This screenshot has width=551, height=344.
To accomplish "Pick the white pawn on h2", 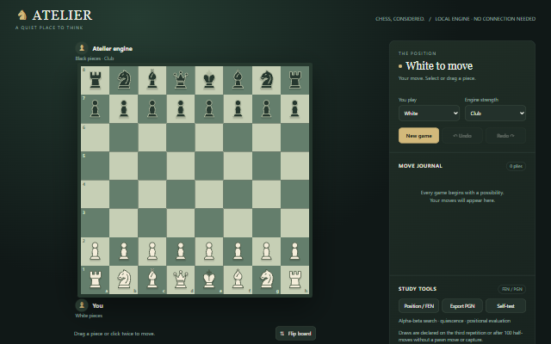I will [x=294, y=251].
